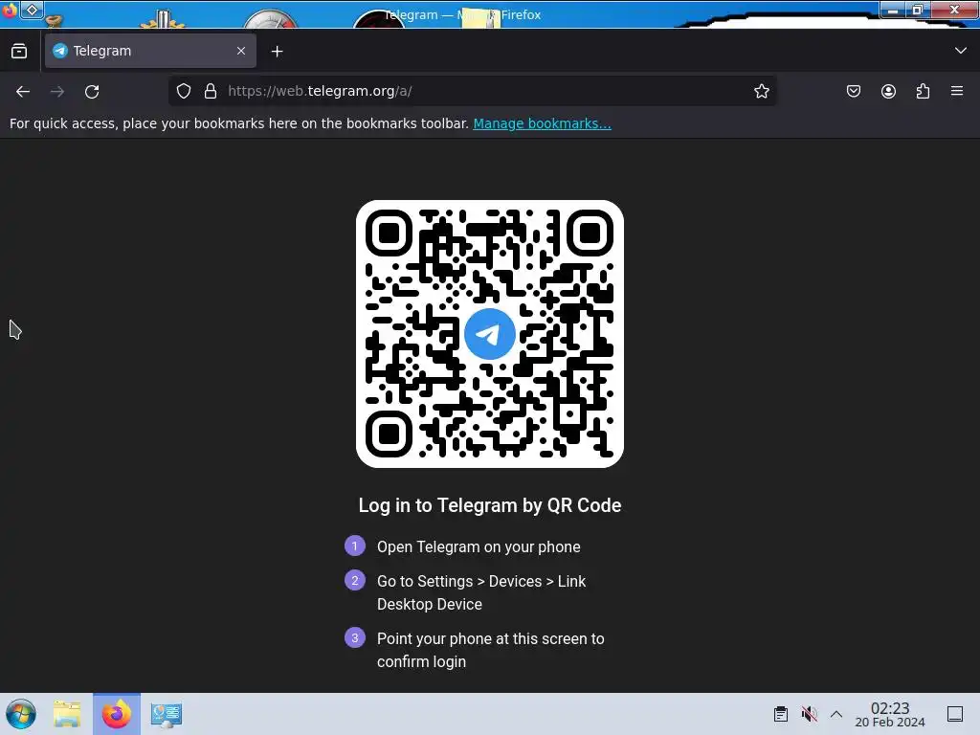Click the clipboard tray icon
Viewport: 980px width, 735px height.
click(781, 714)
